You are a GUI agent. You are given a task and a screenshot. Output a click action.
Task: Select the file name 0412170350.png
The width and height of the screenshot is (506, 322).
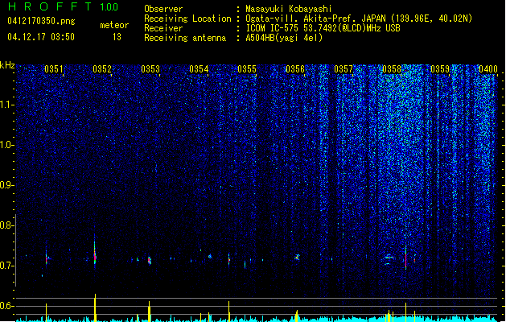pyautogui.click(x=41, y=21)
